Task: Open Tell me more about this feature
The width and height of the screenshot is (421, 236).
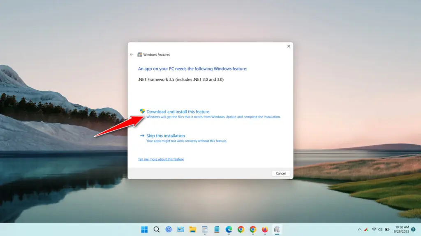Action: pyautogui.click(x=161, y=159)
